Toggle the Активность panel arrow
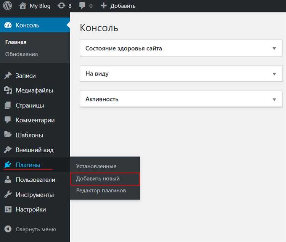The width and height of the screenshot is (286, 242). [x=274, y=99]
